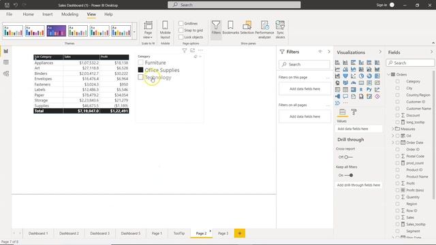The width and height of the screenshot is (436, 245).
Task: Check the Furniture slicer option
Action: pyautogui.click(x=141, y=63)
